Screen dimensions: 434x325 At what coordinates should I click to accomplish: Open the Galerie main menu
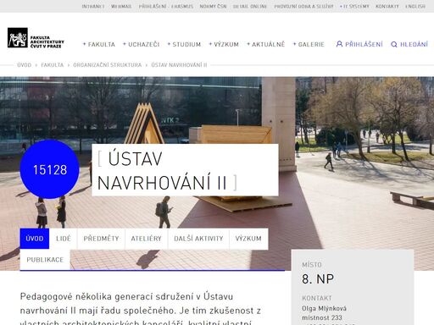309,44
